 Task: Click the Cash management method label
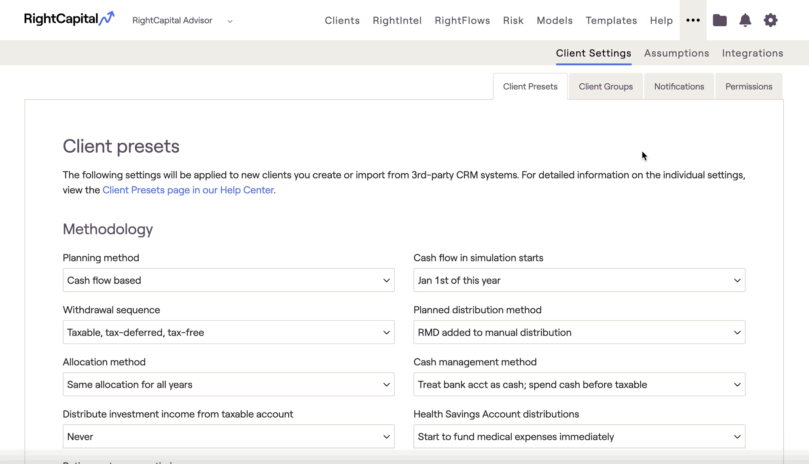[475, 362]
